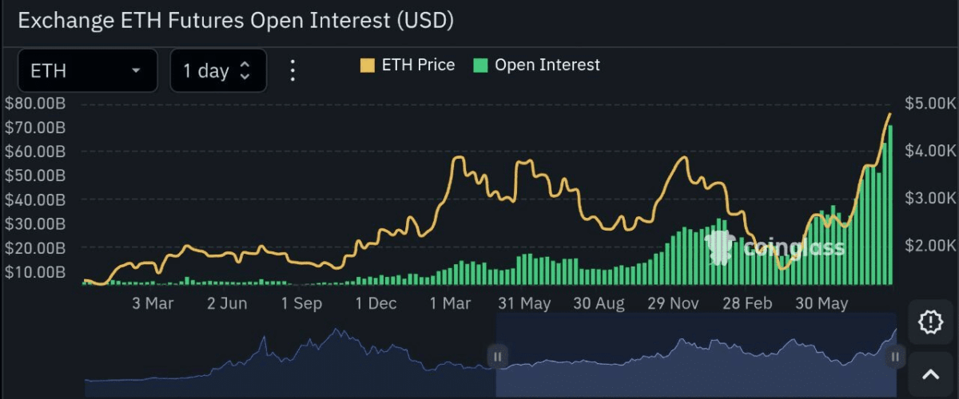Viewport: 959px width, 399px height.
Task: Click the coinglass watermark logo
Action: point(774,247)
